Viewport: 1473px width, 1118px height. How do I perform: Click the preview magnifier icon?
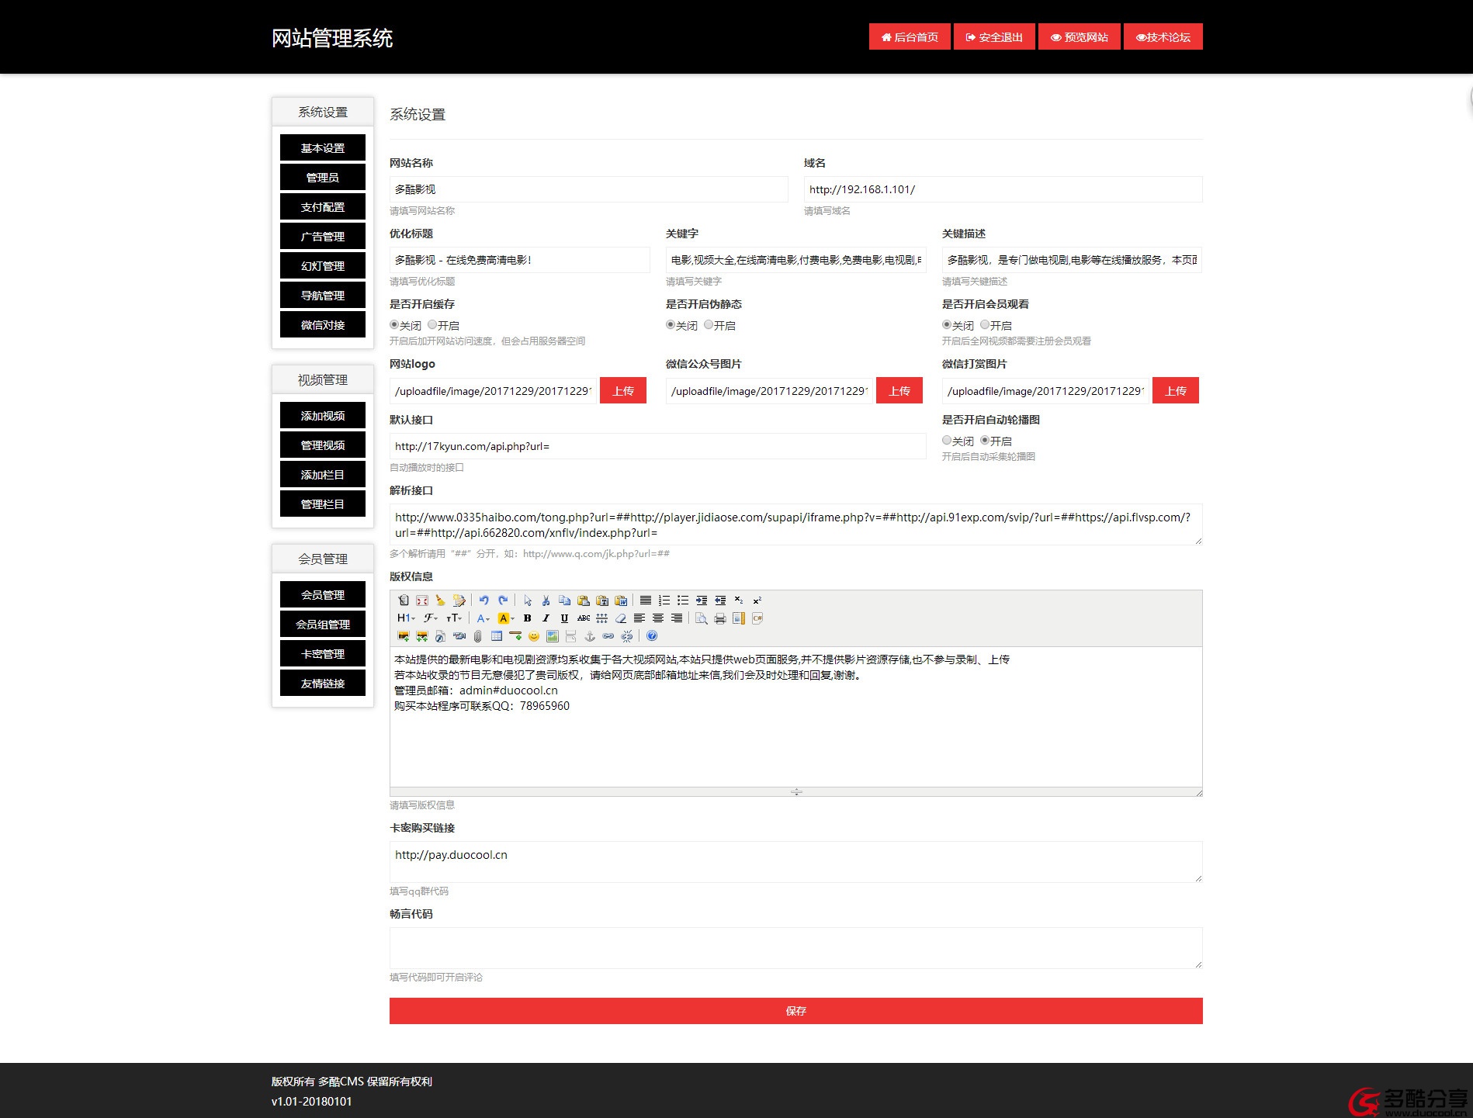[702, 618]
